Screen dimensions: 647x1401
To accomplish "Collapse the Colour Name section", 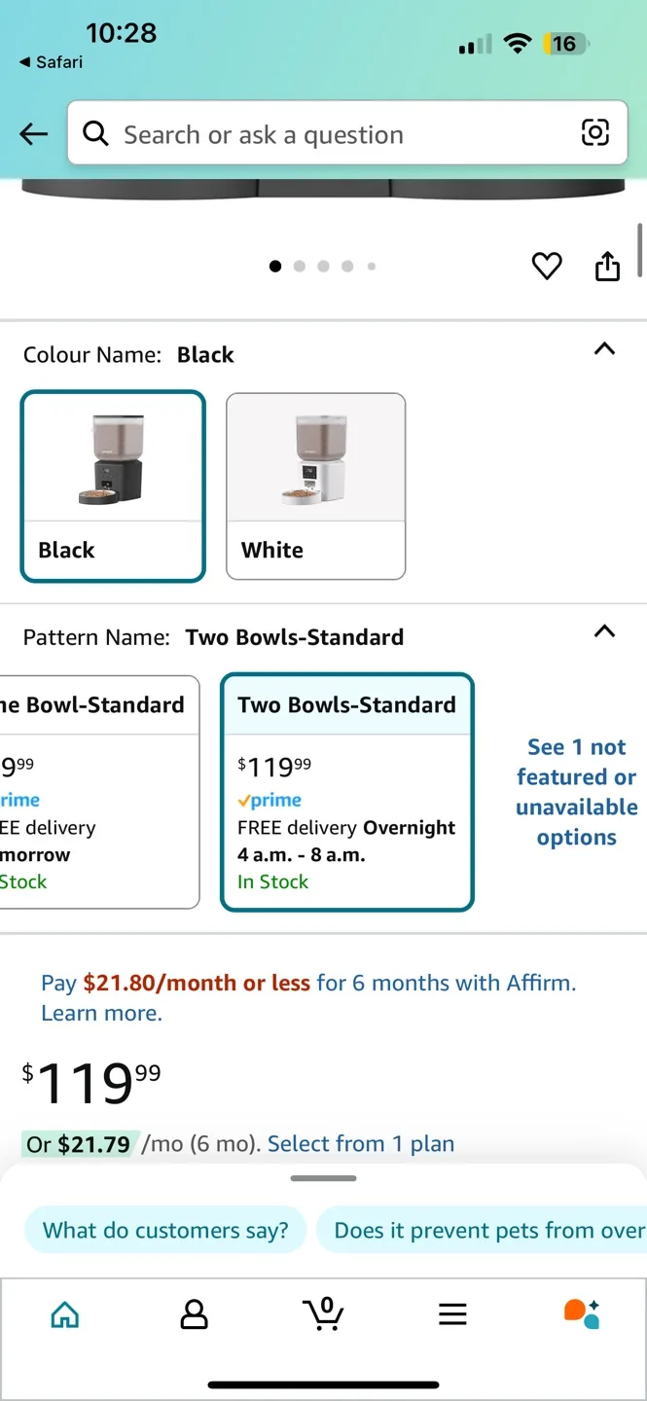I will 604,349.
